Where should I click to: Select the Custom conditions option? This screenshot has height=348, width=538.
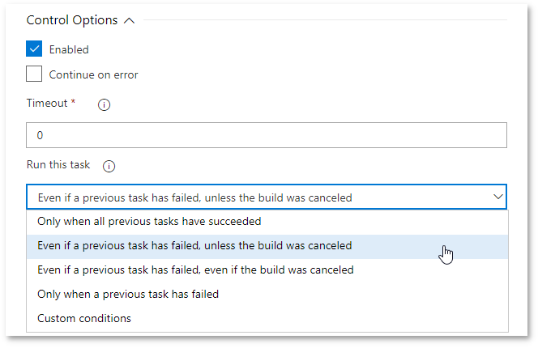pos(84,318)
